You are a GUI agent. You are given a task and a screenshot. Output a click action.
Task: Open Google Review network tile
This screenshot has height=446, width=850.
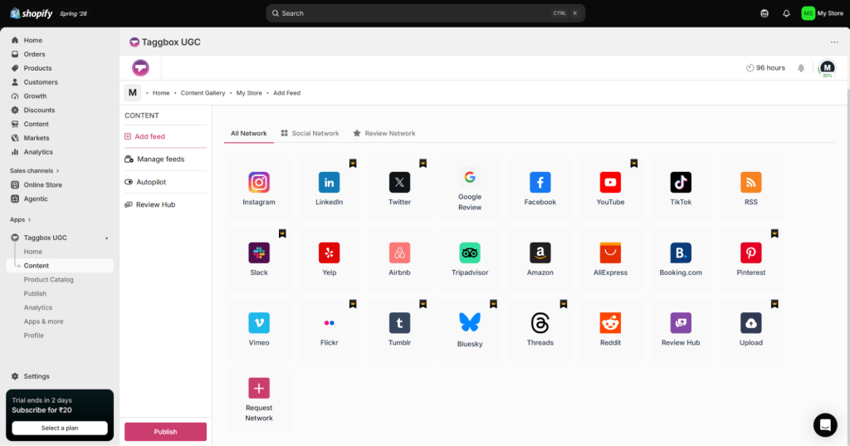(x=470, y=189)
